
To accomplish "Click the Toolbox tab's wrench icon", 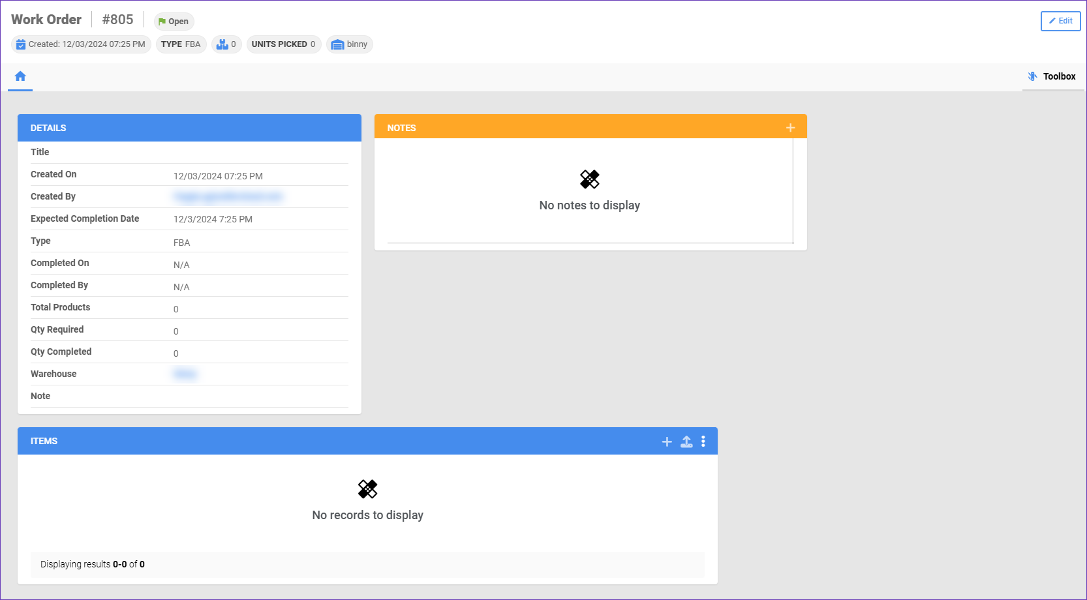I will pyautogui.click(x=1032, y=76).
